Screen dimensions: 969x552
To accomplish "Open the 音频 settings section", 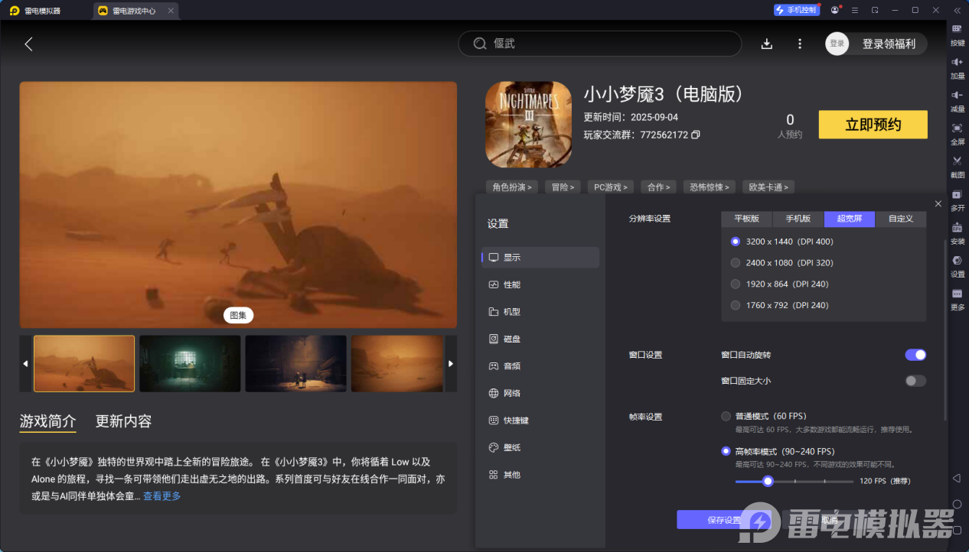I will click(540, 366).
